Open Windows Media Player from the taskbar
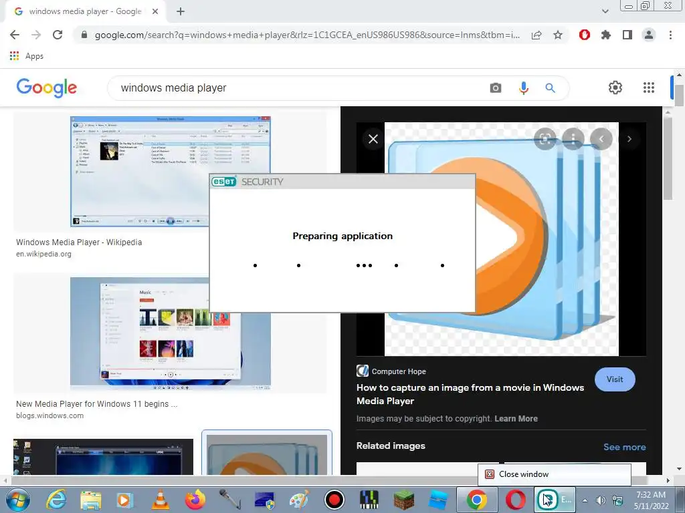This screenshot has height=513, width=685. pos(124,500)
